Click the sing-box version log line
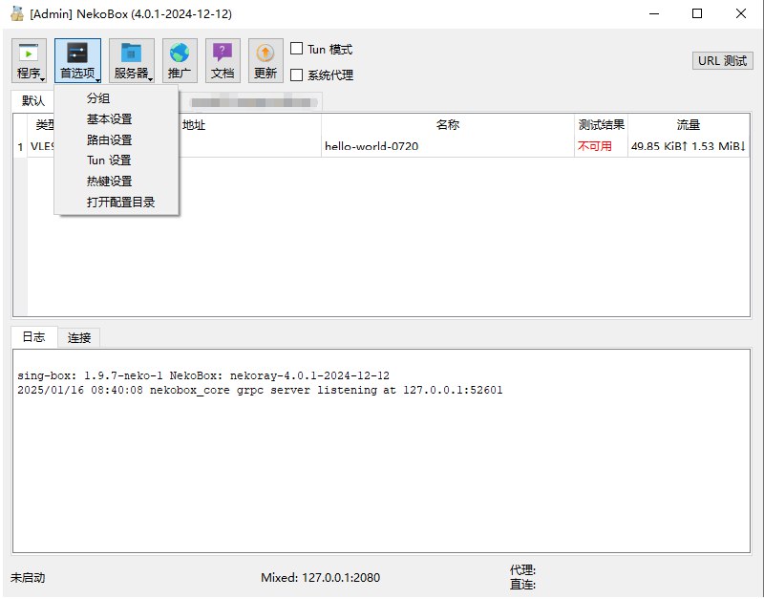This screenshot has width=764, height=599. [x=203, y=375]
